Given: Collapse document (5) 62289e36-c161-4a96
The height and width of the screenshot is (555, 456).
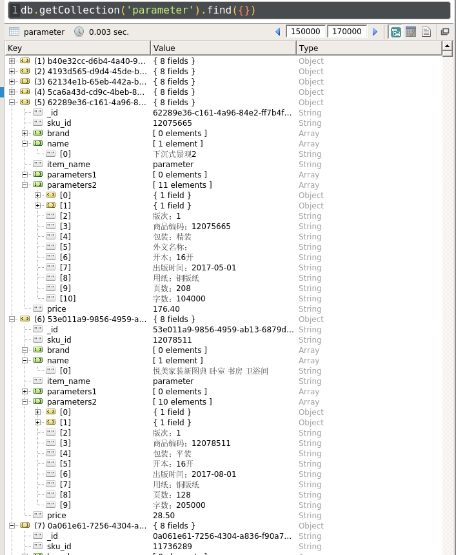Looking at the screenshot, I should tap(12, 102).
